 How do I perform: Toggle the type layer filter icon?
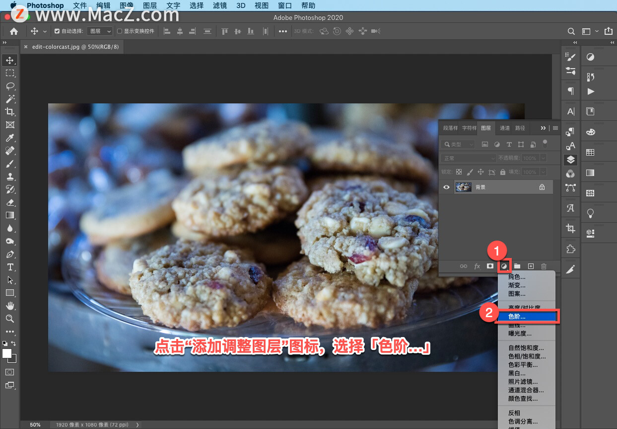click(x=509, y=144)
